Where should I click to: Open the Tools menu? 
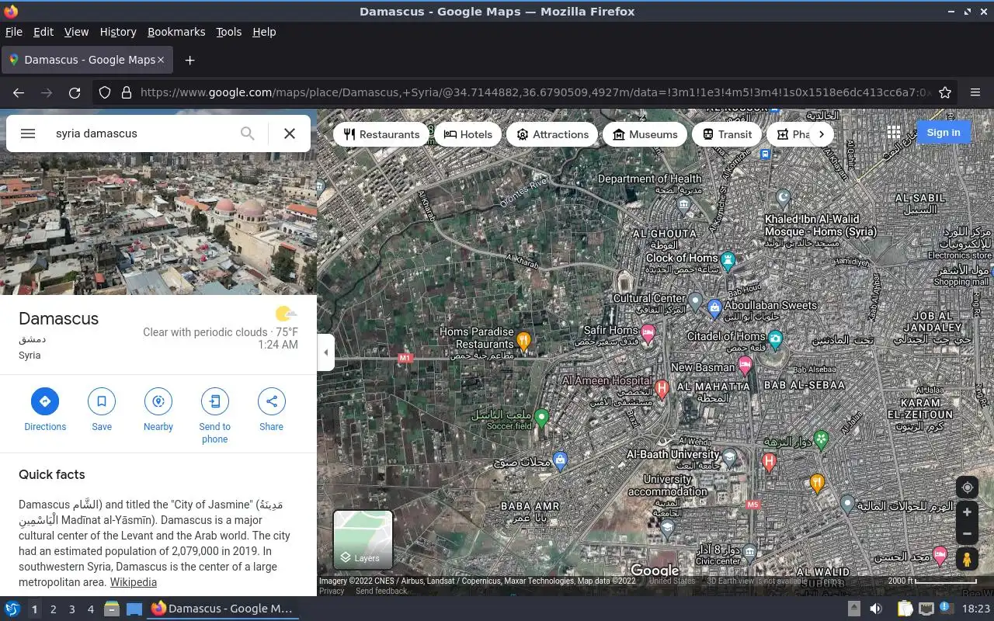(x=228, y=32)
